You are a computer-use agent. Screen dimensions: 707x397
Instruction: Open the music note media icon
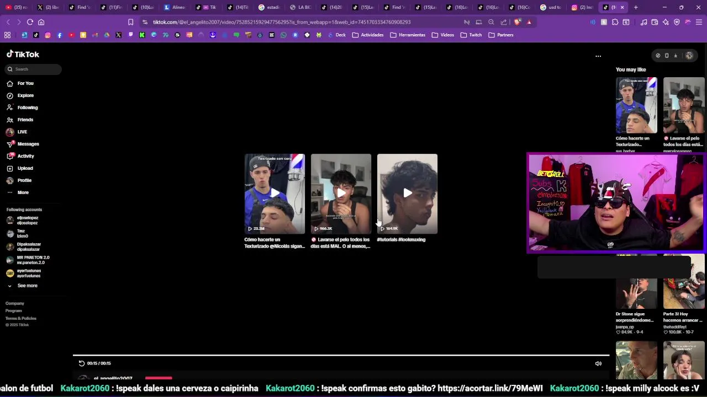(643, 22)
